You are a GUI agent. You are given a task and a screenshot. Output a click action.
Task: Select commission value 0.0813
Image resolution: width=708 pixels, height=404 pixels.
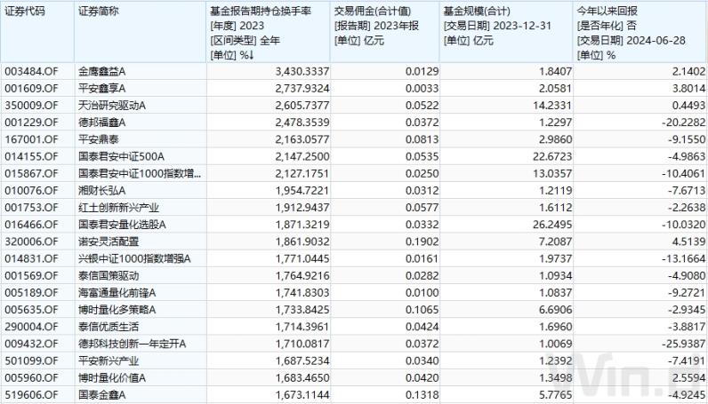point(422,139)
